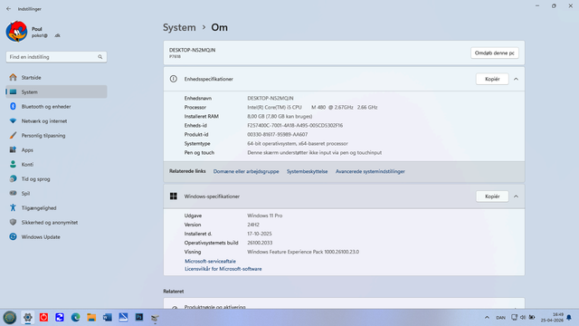Click the Tilgængelighed accessibility icon
The width and height of the screenshot is (579, 326).
tap(13, 207)
